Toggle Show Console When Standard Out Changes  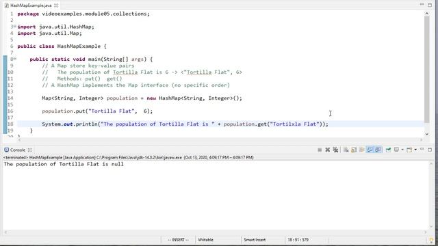370,150
